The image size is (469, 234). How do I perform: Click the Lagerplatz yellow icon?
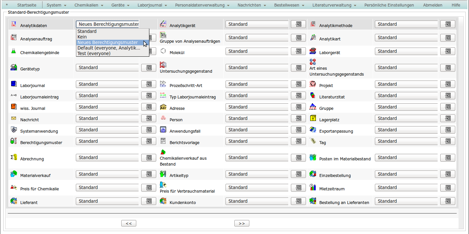pos(313,118)
